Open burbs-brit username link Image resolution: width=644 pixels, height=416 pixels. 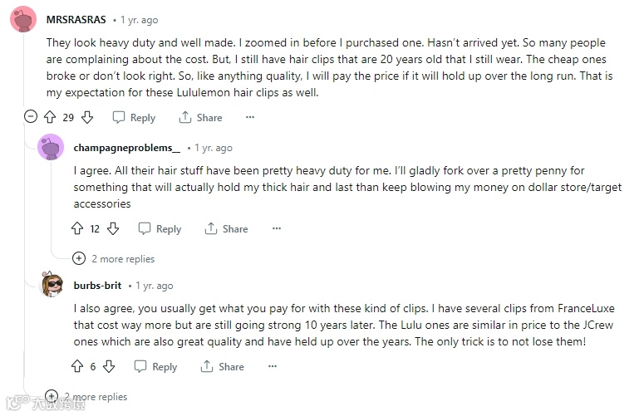coord(97,286)
